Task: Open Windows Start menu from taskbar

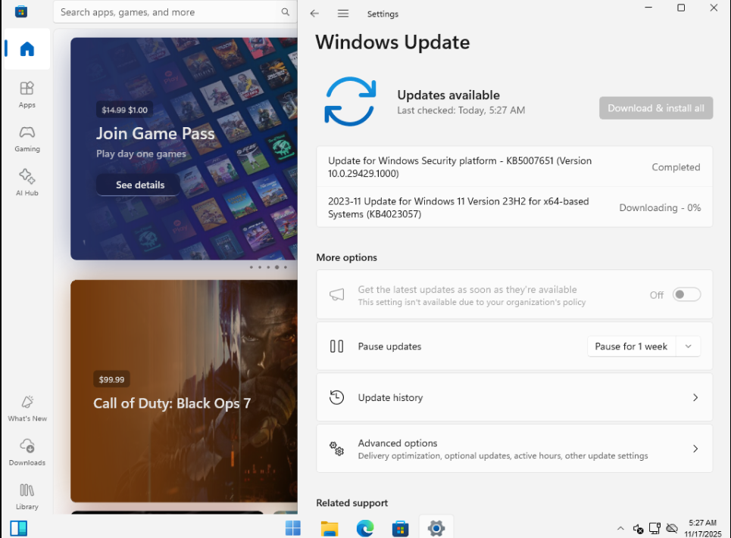Action: [x=292, y=528]
